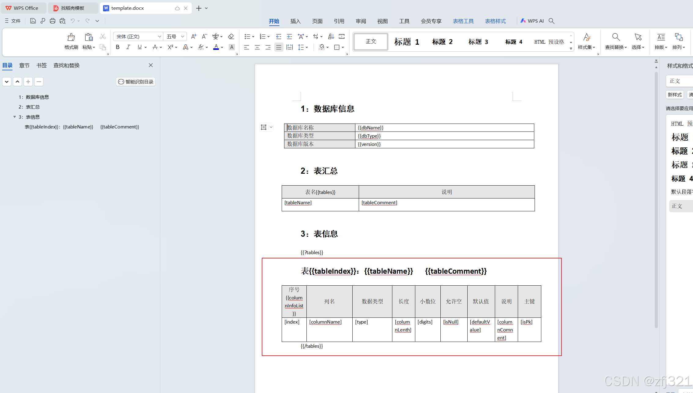Click the 智能识别目录 button

[x=136, y=82]
